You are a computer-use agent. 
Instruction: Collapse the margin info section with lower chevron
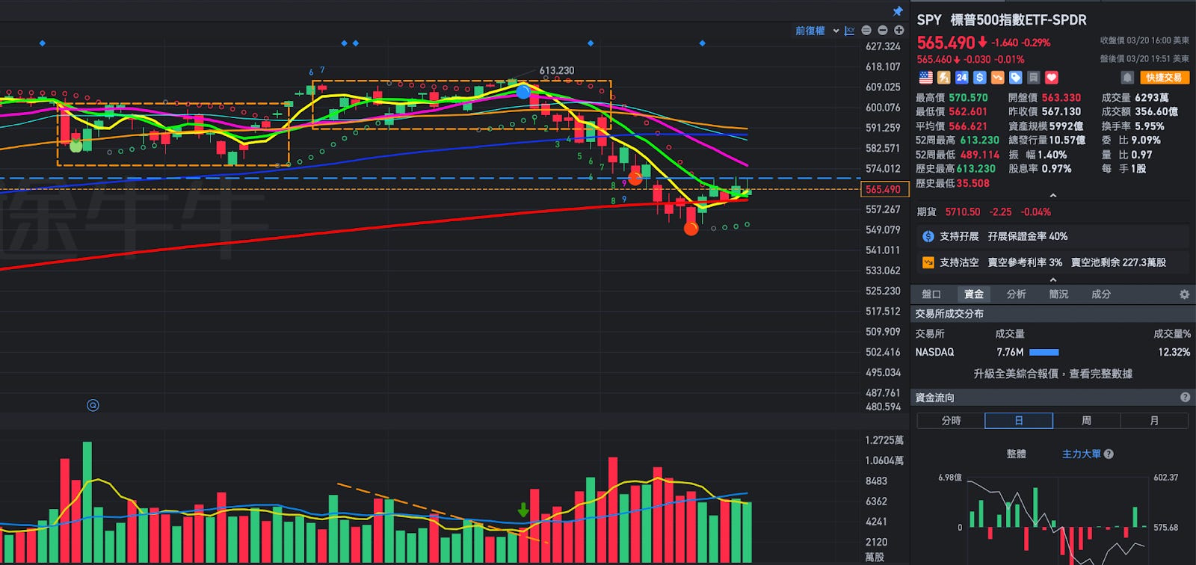[x=1053, y=280]
